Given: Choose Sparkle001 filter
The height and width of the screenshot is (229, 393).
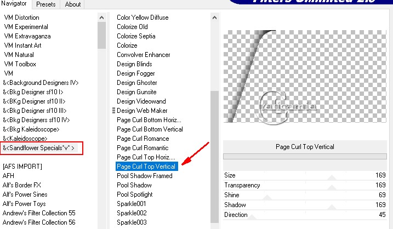Looking at the screenshot, I should click(x=132, y=203).
